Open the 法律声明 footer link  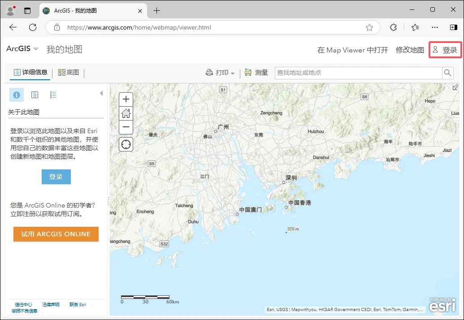51,305
